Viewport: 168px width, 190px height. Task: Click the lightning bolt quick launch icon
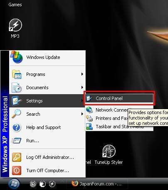click(x=52, y=184)
